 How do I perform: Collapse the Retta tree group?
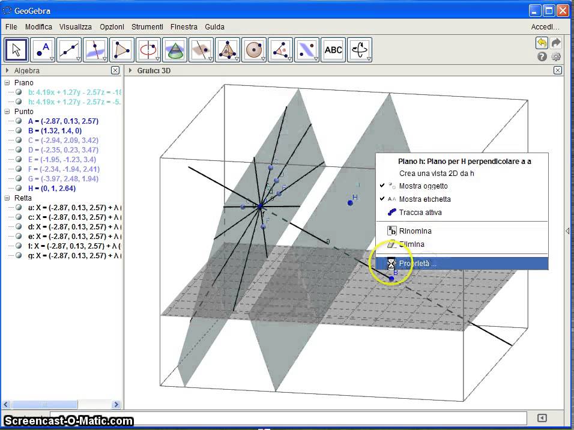[x=7, y=198]
